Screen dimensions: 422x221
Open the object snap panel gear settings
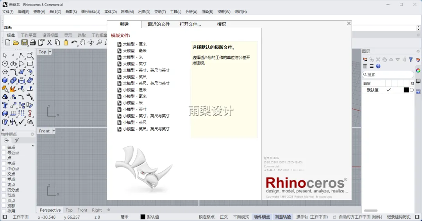tap(32, 134)
